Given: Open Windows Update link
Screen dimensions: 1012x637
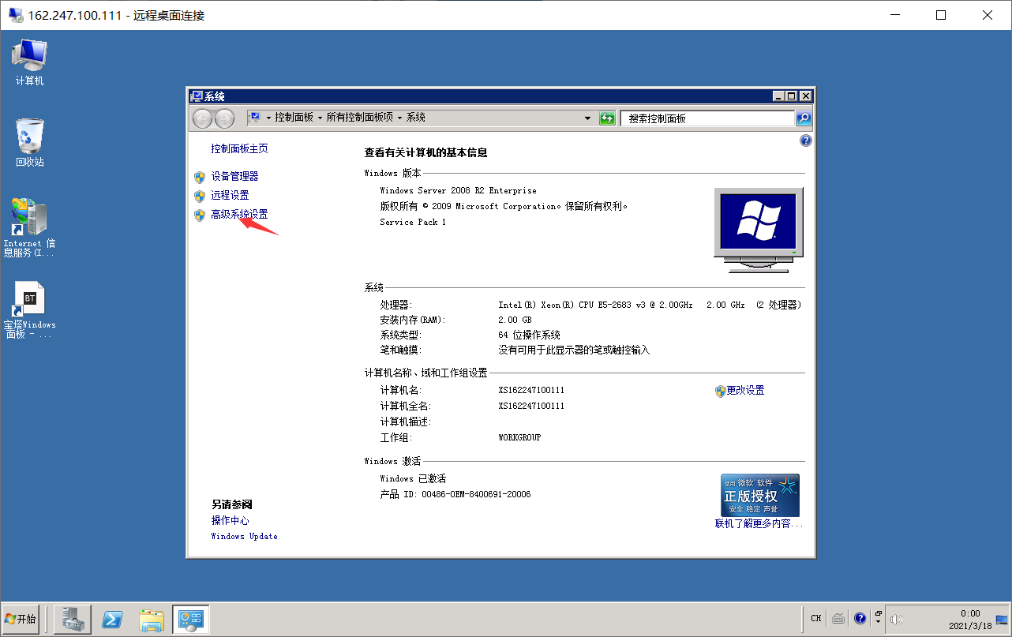Looking at the screenshot, I should 244,536.
